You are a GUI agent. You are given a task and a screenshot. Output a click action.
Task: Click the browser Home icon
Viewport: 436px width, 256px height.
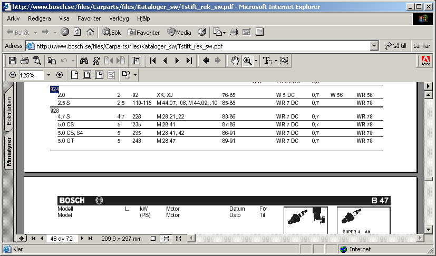coord(90,32)
